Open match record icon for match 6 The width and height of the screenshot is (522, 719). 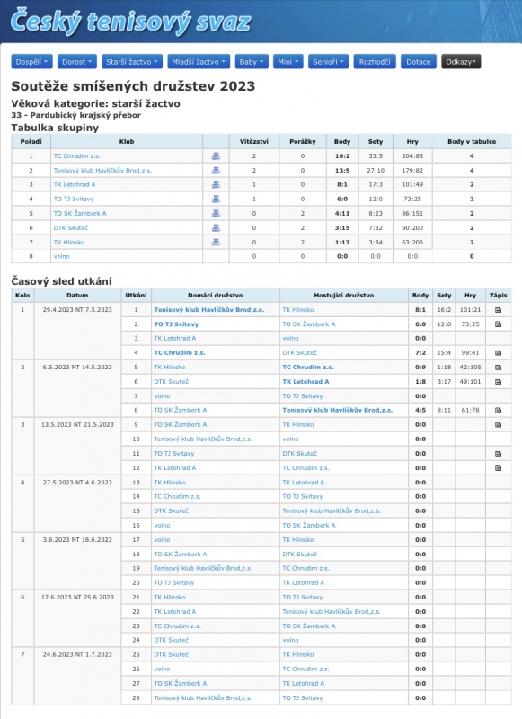[x=498, y=382]
